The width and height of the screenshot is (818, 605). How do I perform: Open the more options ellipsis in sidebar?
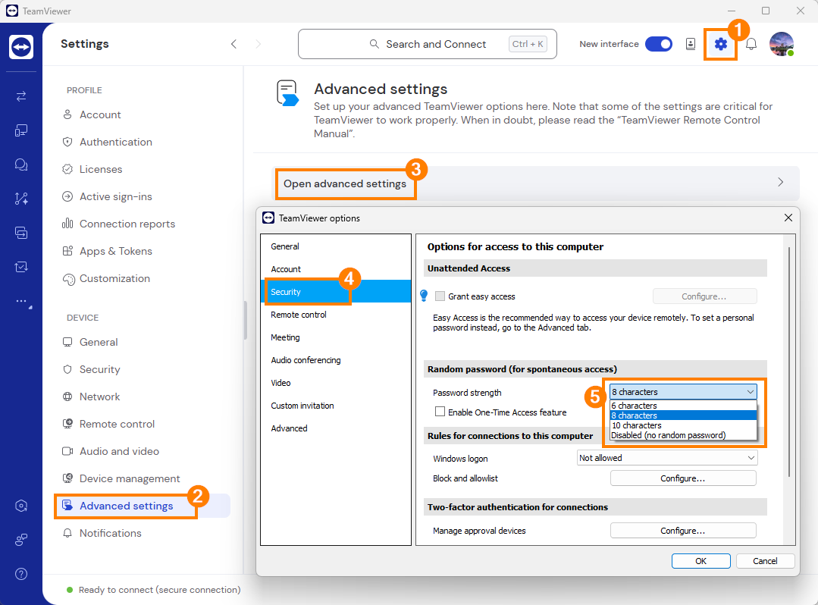tap(21, 301)
